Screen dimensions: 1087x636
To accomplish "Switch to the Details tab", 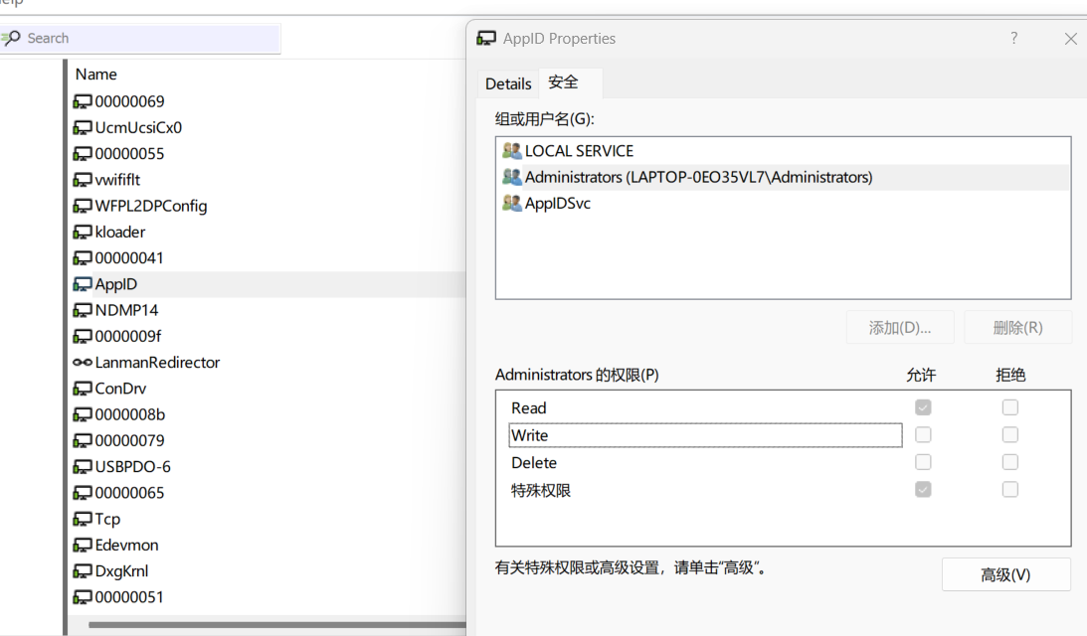I will [x=508, y=84].
